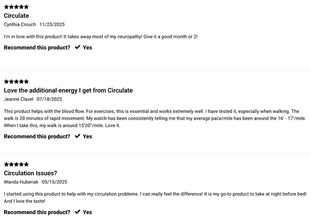
Task: Click 'Recommend this product?' under Wanda Hubenak's review
Action: tap(37, 212)
